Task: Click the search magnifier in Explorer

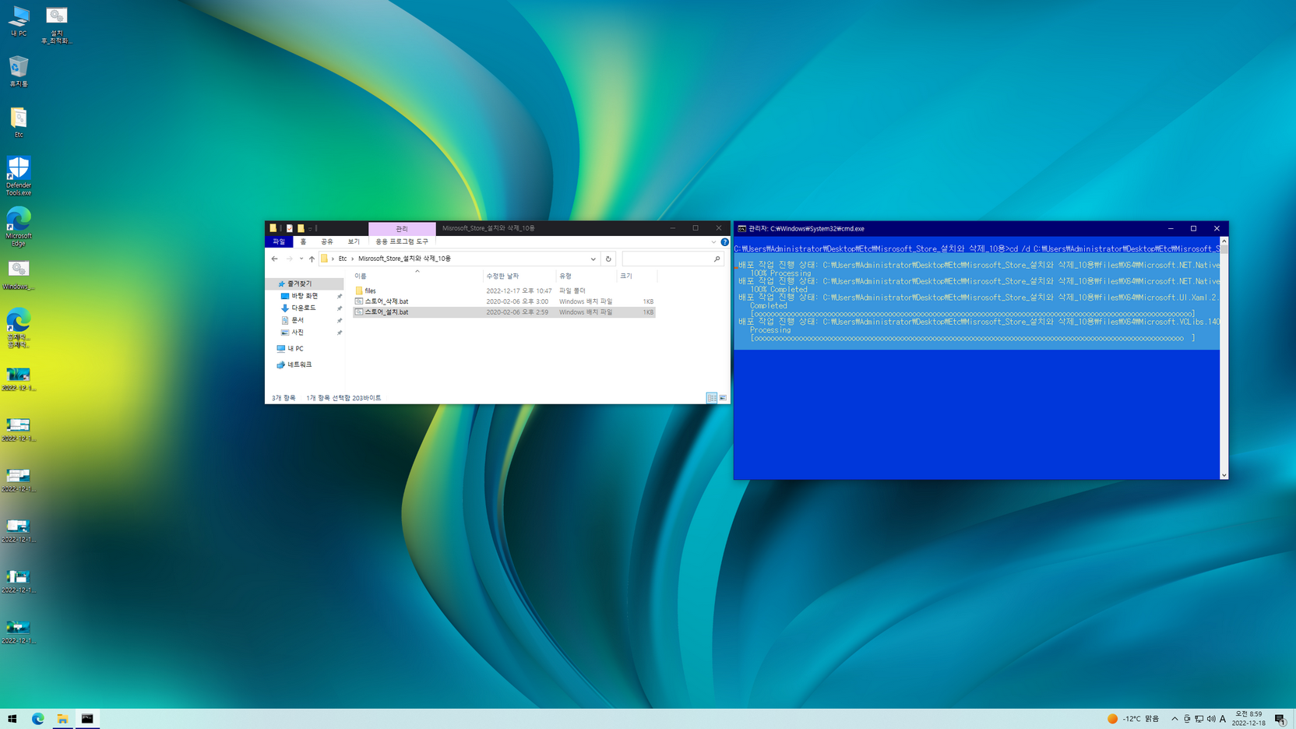Action: pyautogui.click(x=717, y=259)
